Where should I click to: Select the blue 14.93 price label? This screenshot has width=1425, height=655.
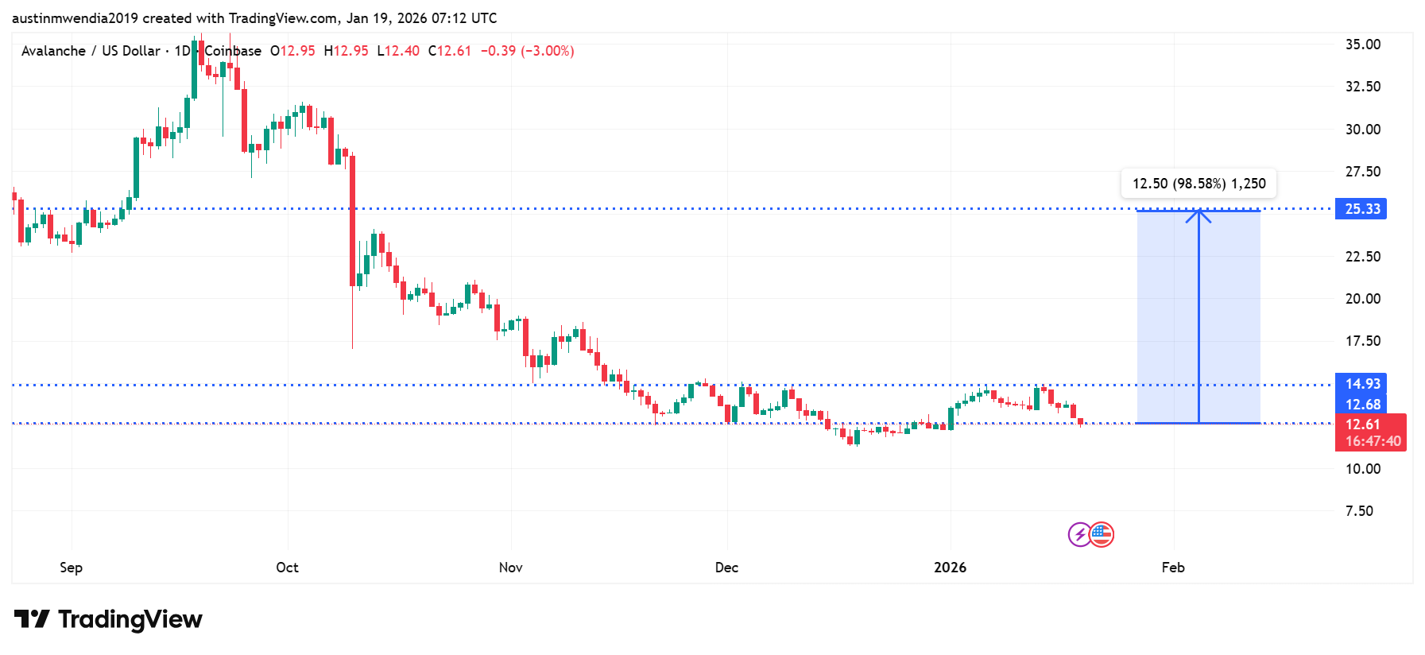[1361, 384]
